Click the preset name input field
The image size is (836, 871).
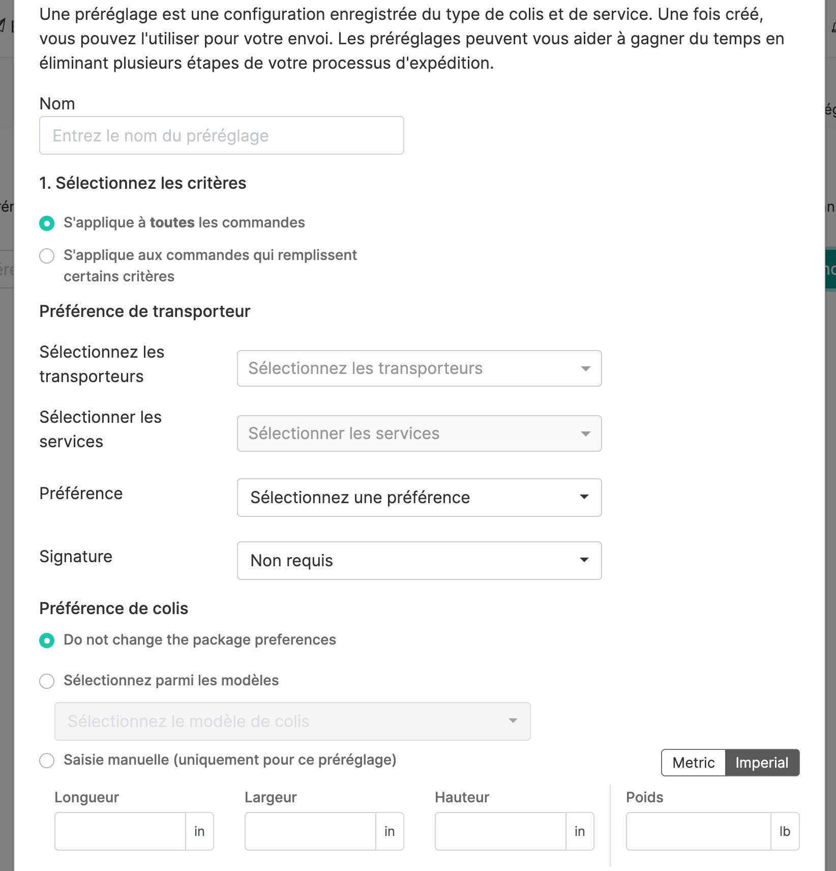(221, 135)
